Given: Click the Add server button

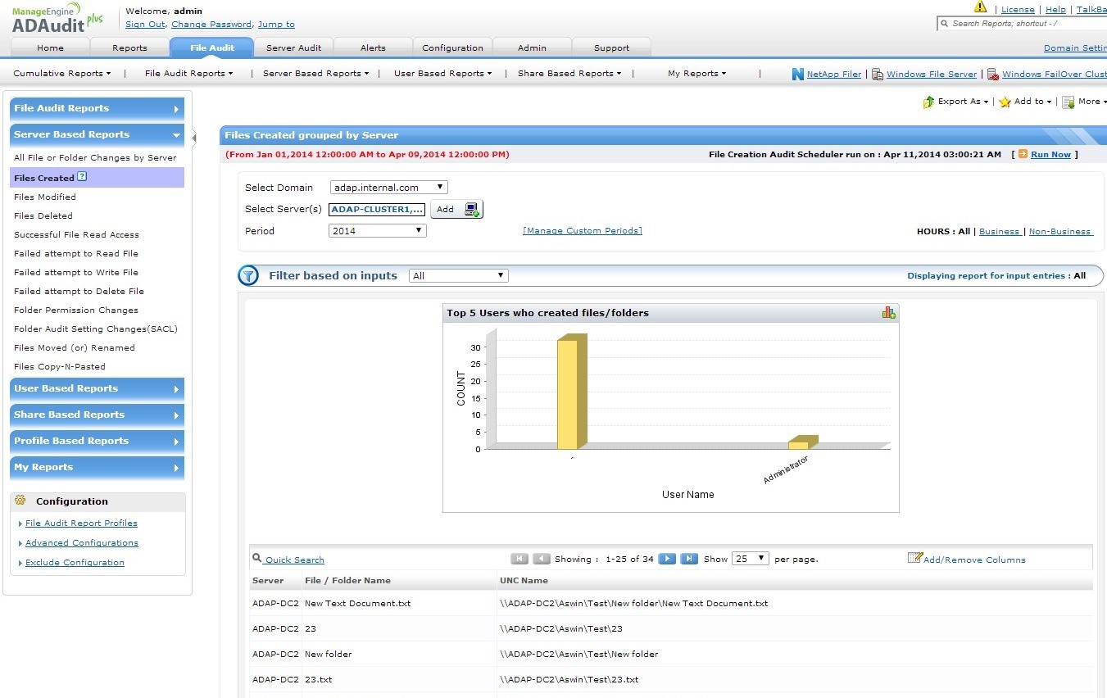Looking at the screenshot, I should coord(456,210).
